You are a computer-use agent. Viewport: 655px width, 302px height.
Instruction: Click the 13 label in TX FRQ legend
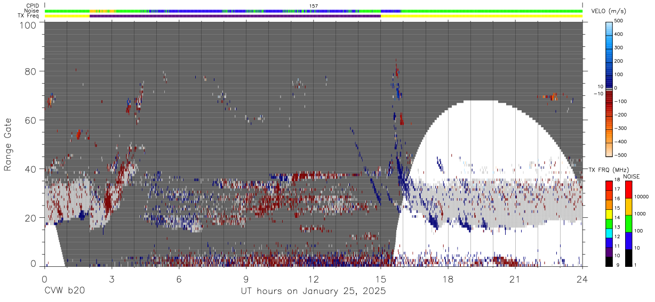[617, 228]
